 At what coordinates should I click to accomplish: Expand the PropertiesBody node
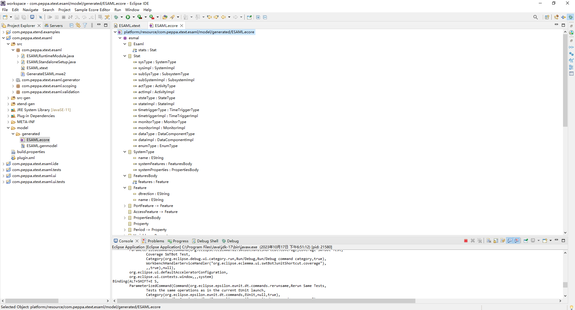click(x=125, y=218)
